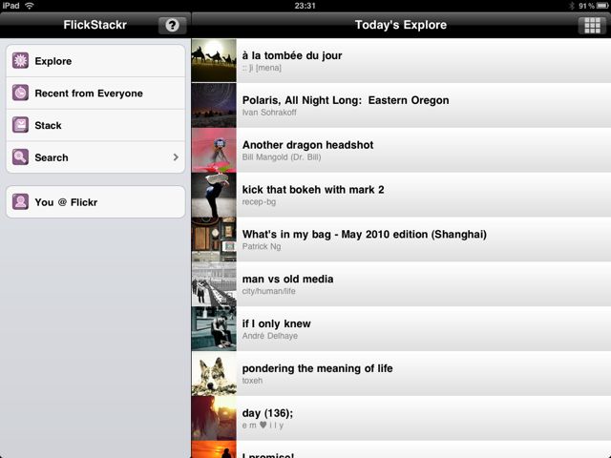Select 'kick that bokeh with mark 2'
The height and width of the screenshot is (458, 611).
tap(313, 190)
